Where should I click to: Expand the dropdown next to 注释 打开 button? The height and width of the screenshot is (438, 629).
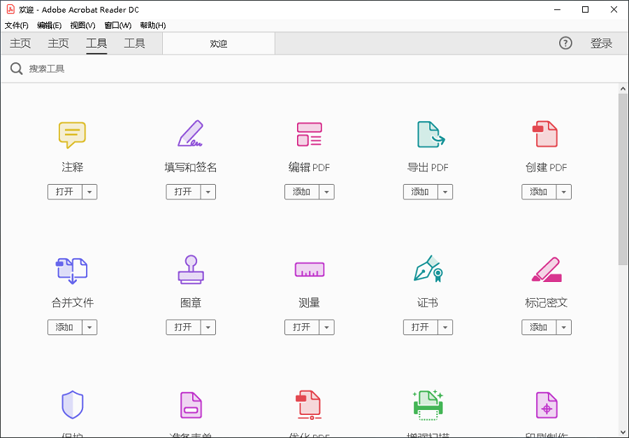point(89,191)
